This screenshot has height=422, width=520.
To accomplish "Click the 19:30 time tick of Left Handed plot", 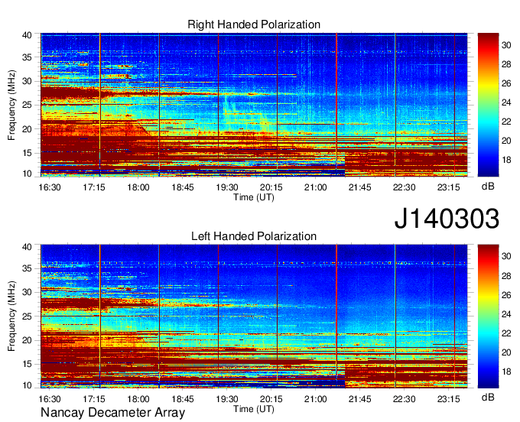I will 227,399.
